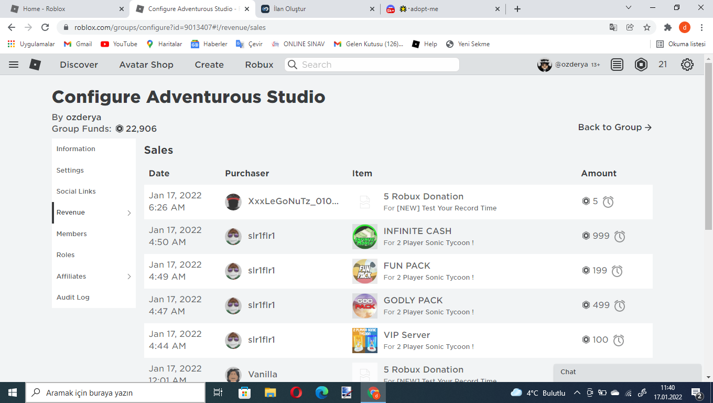The height and width of the screenshot is (403, 713).
Task: Bookmark this page with the star icon
Action: (647, 27)
